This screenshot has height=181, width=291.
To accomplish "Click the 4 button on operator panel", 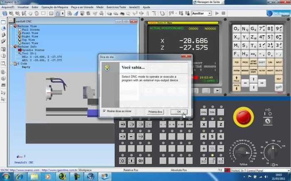I will (204, 137).
